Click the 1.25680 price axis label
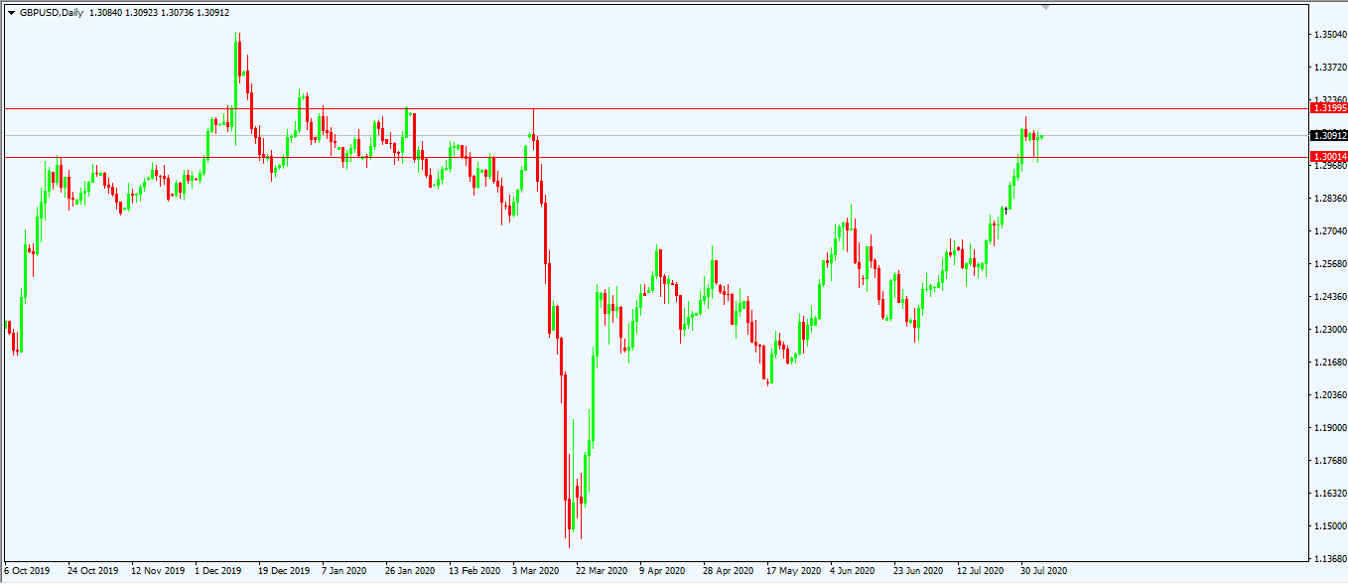The image size is (1348, 584). point(1330,264)
